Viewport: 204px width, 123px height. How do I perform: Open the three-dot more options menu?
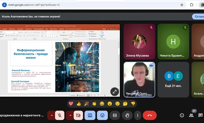coord(137,115)
